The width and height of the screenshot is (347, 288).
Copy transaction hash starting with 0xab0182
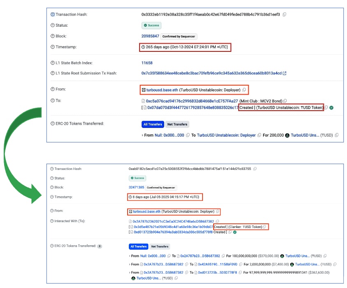coord(255,169)
